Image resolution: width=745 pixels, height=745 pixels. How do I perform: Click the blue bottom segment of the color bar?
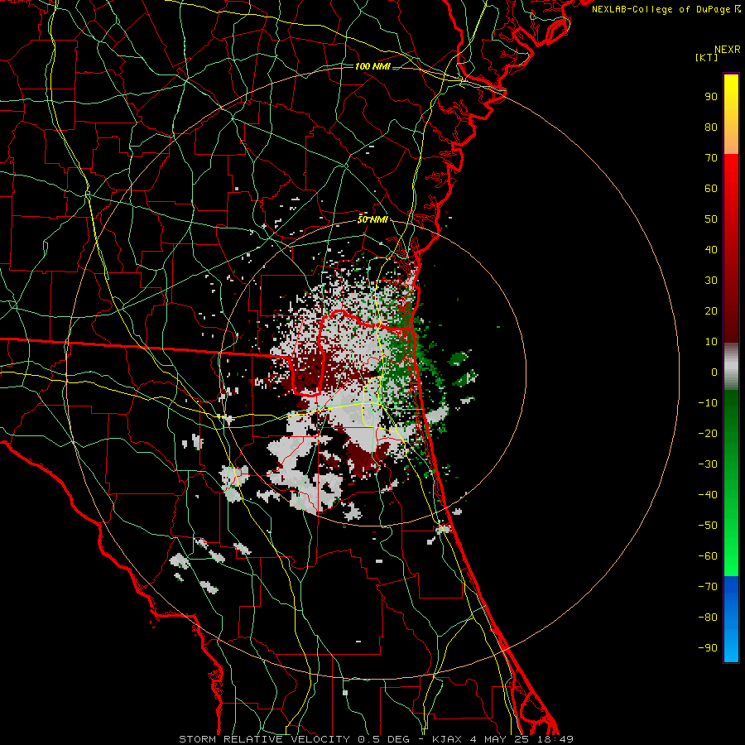[731, 619]
